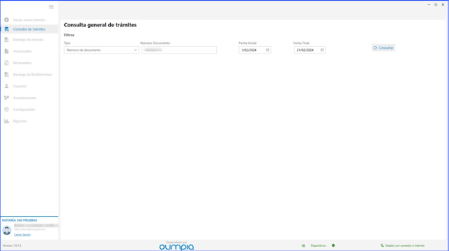Click Estado: con conexión a internet text
The image size is (449, 251).
coord(405,245)
